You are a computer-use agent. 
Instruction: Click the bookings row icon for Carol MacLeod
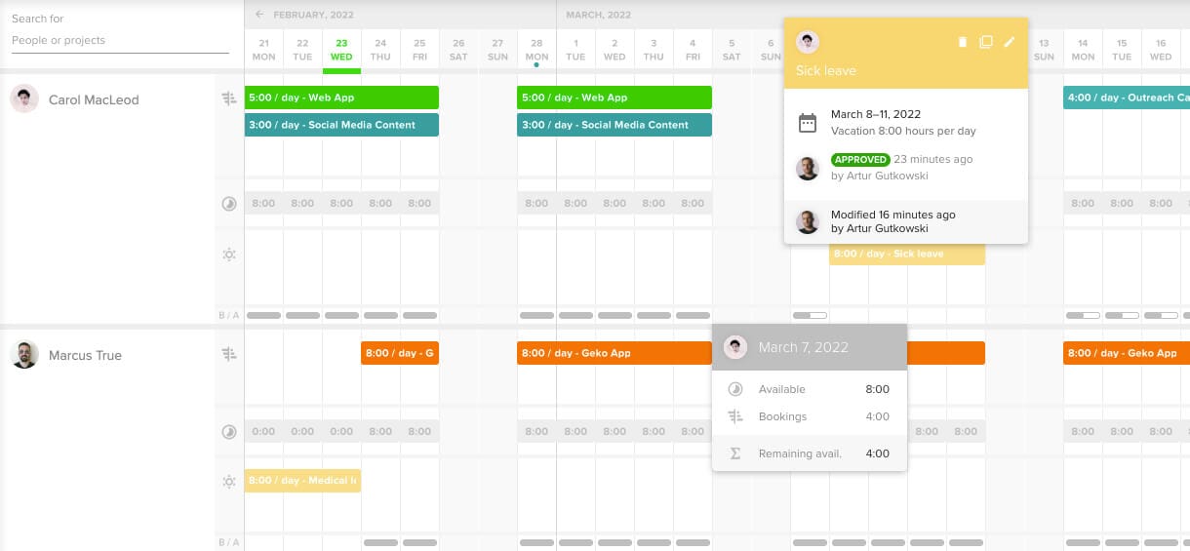[229, 98]
